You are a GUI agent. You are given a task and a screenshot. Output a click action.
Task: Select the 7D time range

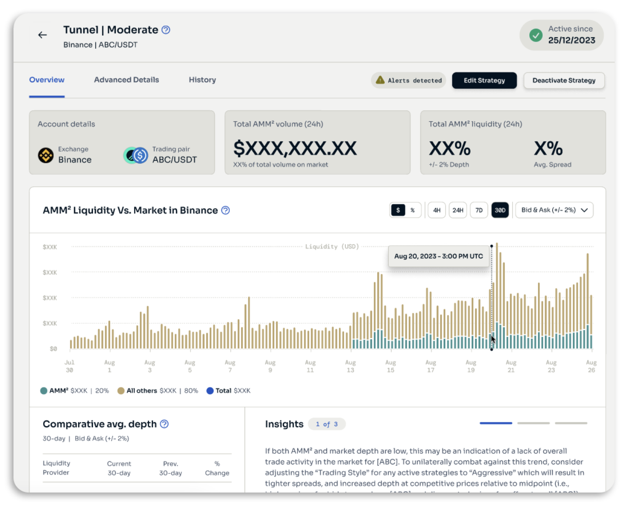479,210
